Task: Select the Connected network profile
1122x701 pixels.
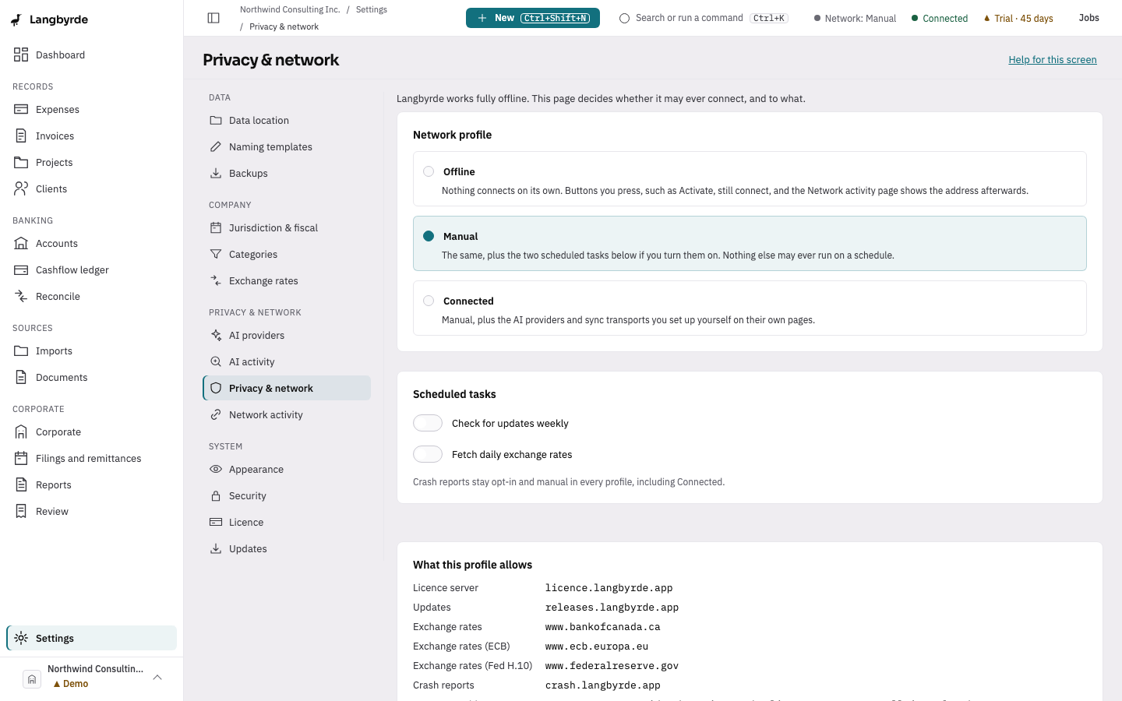Action: [750, 308]
